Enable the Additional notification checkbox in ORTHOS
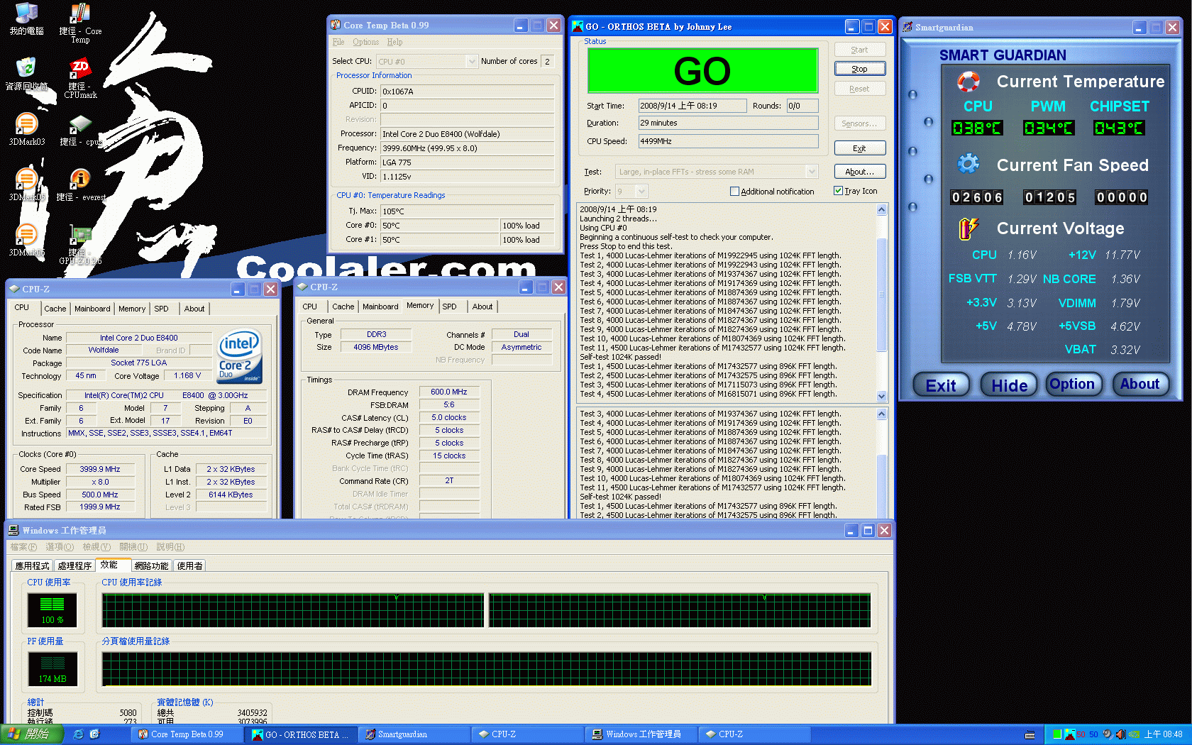 coord(734,191)
